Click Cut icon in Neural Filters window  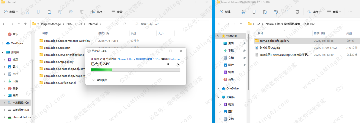(243, 12)
